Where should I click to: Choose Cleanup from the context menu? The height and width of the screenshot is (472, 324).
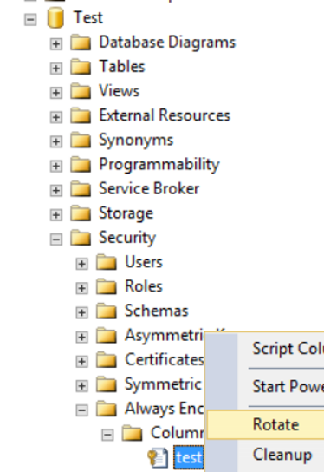(x=266, y=455)
